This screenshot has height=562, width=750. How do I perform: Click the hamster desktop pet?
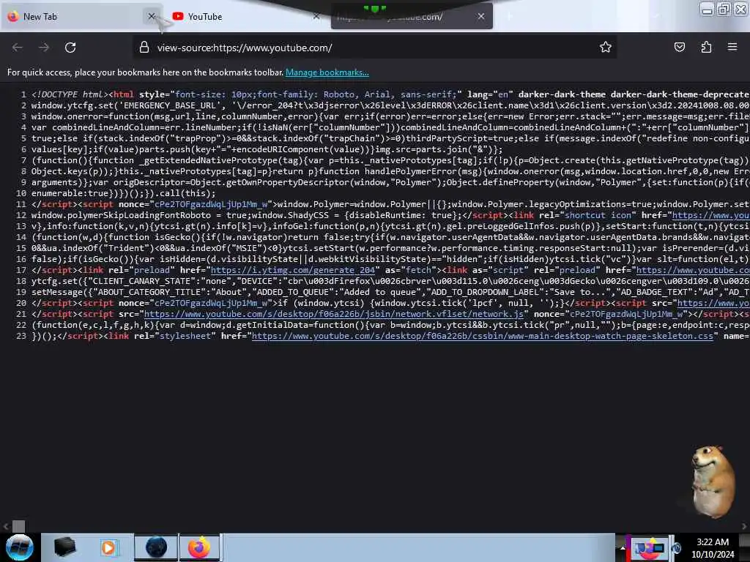pyautogui.click(x=713, y=482)
